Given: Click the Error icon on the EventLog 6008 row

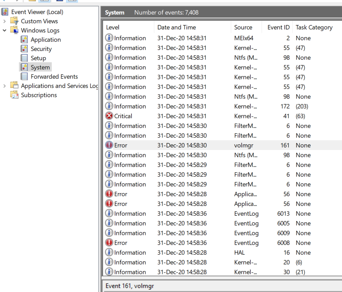Looking at the screenshot, I should (x=109, y=243).
